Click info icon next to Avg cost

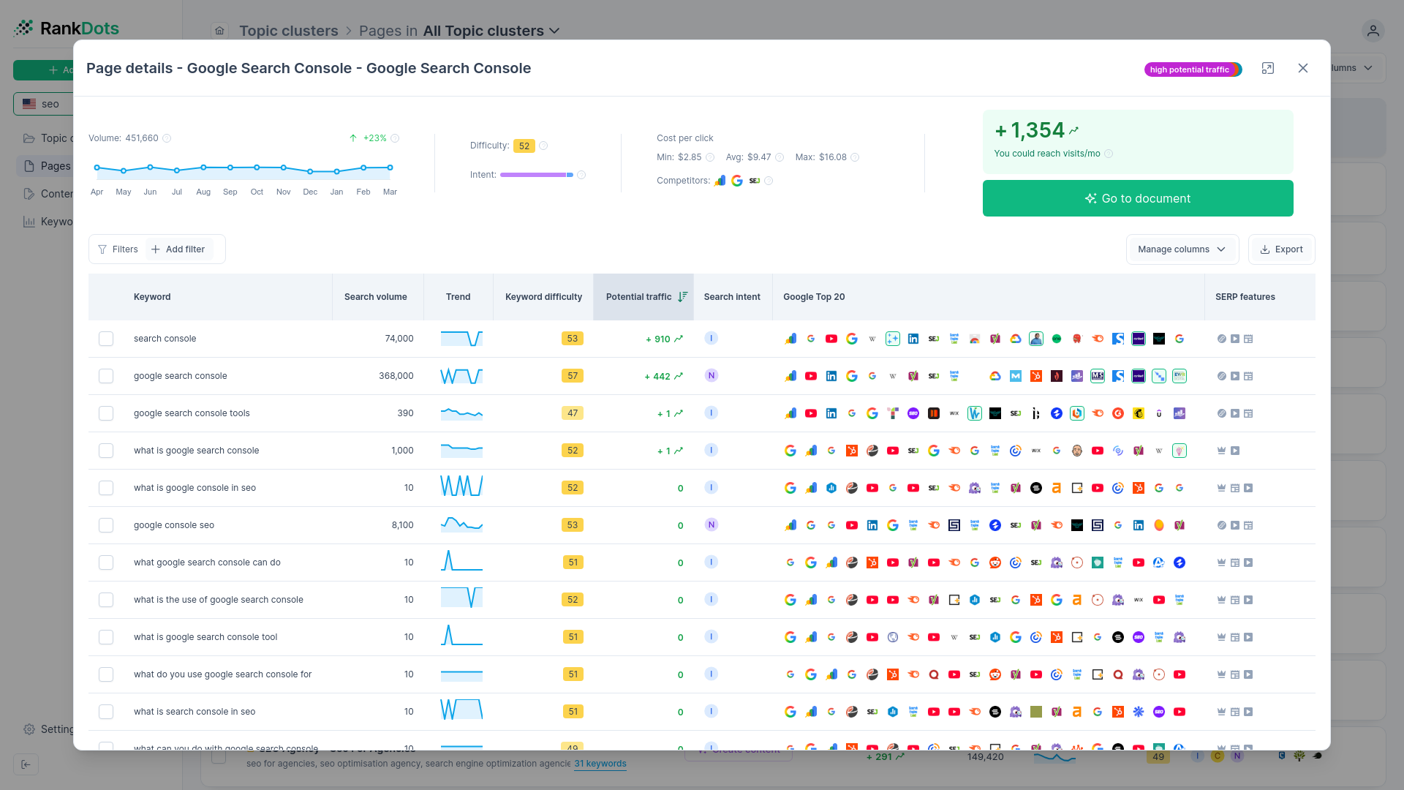(780, 157)
